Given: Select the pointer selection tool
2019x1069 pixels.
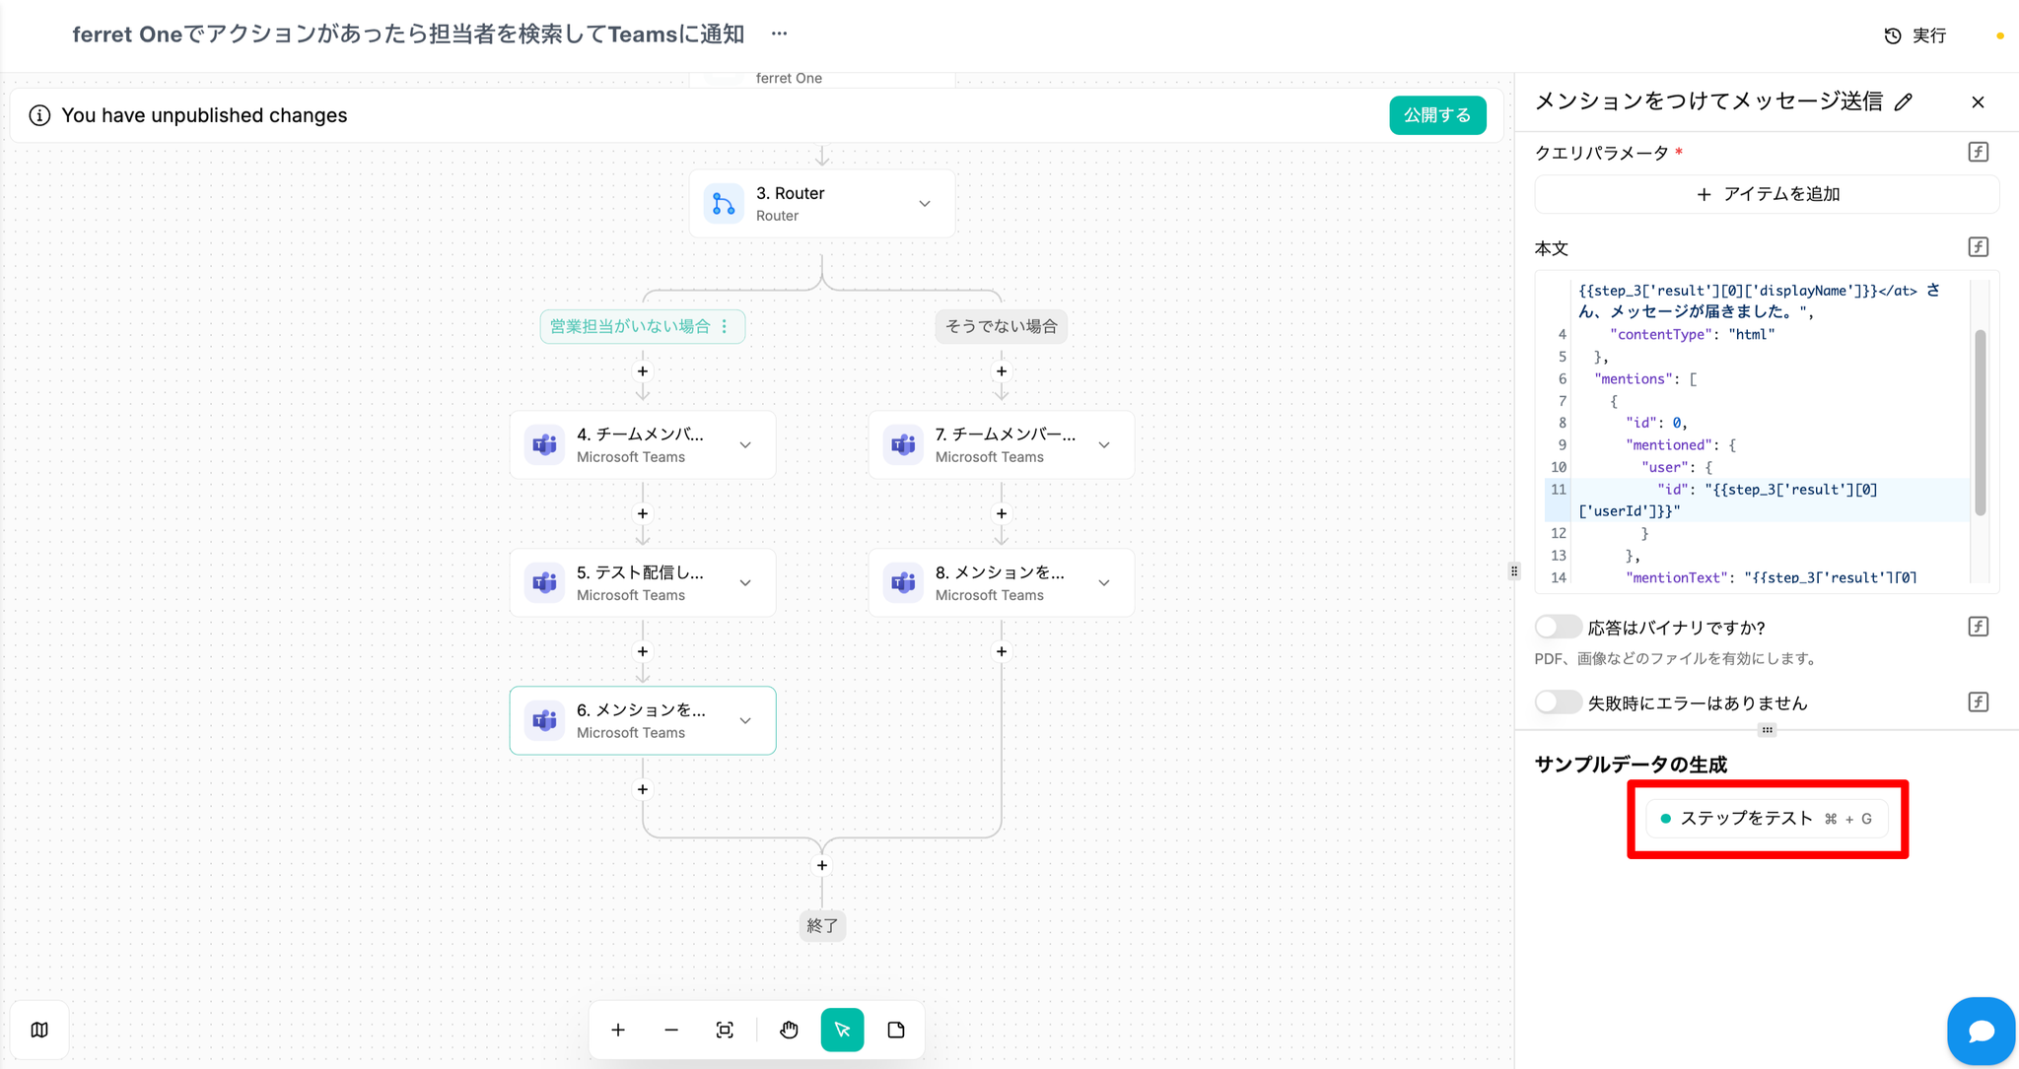Looking at the screenshot, I should pyautogui.click(x=842, y=1030).
